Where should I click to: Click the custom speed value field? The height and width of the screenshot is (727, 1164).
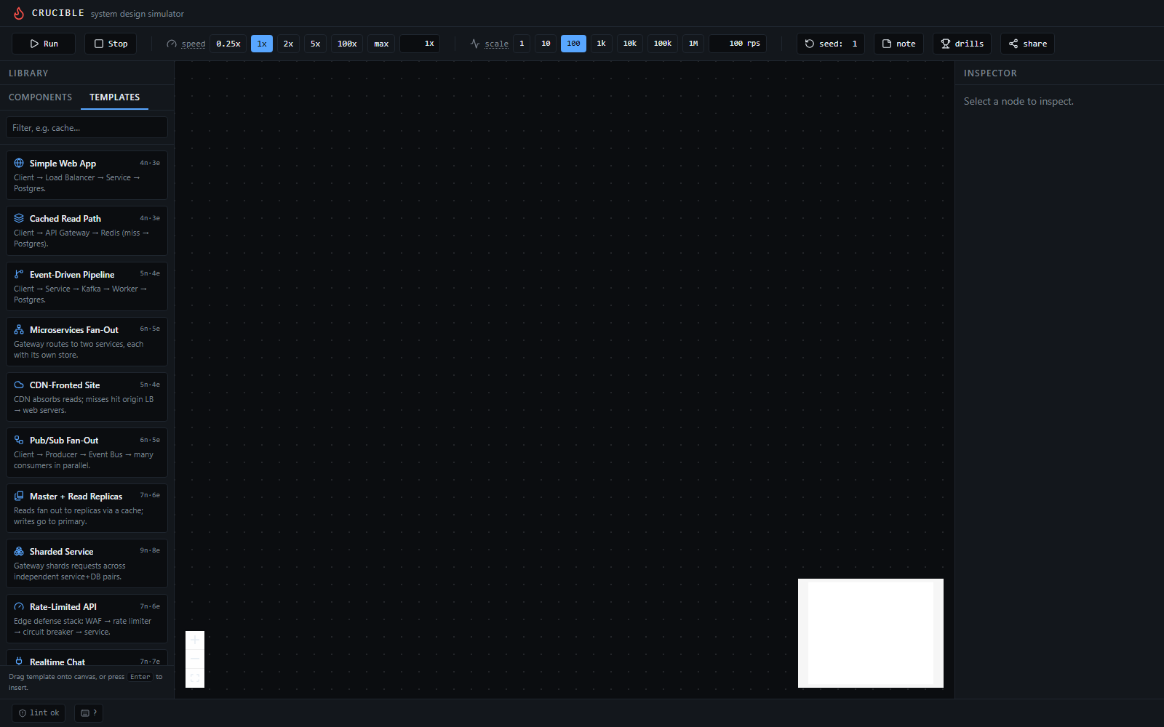420,44
